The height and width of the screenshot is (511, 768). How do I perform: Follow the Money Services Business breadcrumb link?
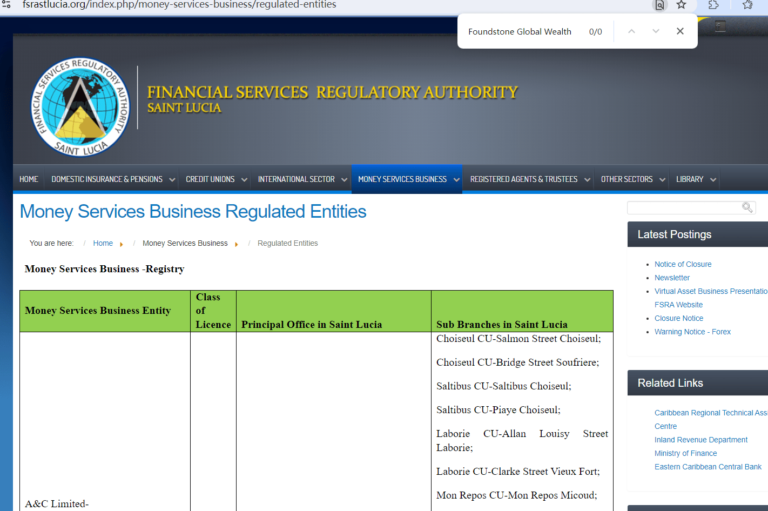tap(185, 244)
